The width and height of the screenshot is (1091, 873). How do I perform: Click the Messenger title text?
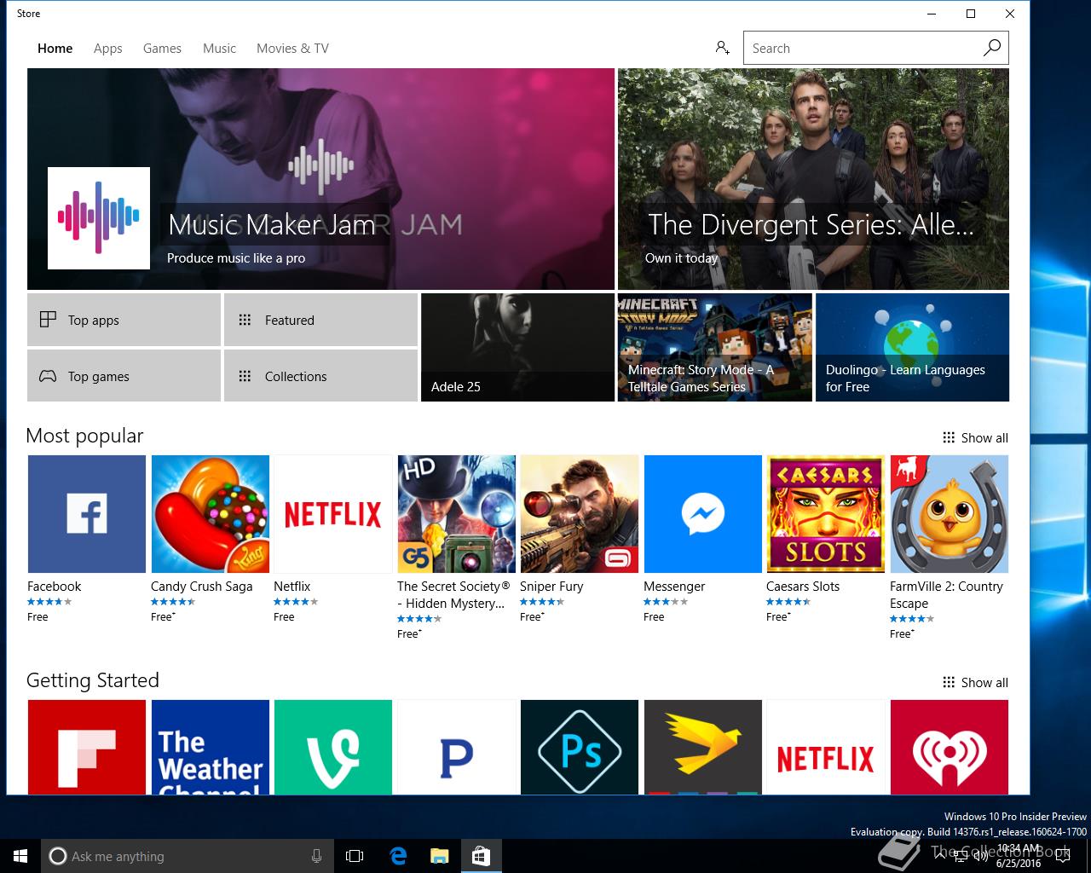tap(674, 586)
